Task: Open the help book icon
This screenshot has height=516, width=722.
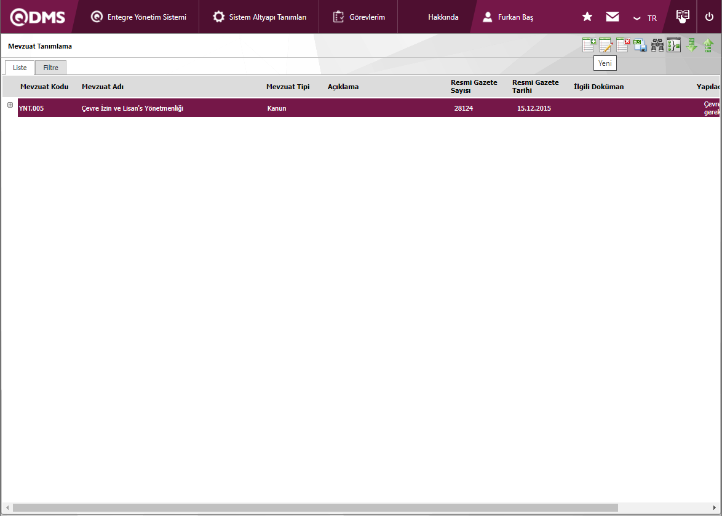Action: pos(683,16)
